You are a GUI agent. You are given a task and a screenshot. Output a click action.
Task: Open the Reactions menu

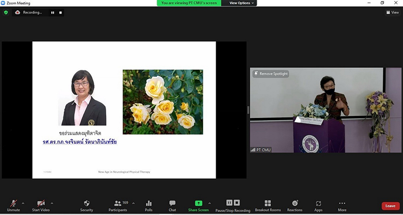click(x=295, y=206)
